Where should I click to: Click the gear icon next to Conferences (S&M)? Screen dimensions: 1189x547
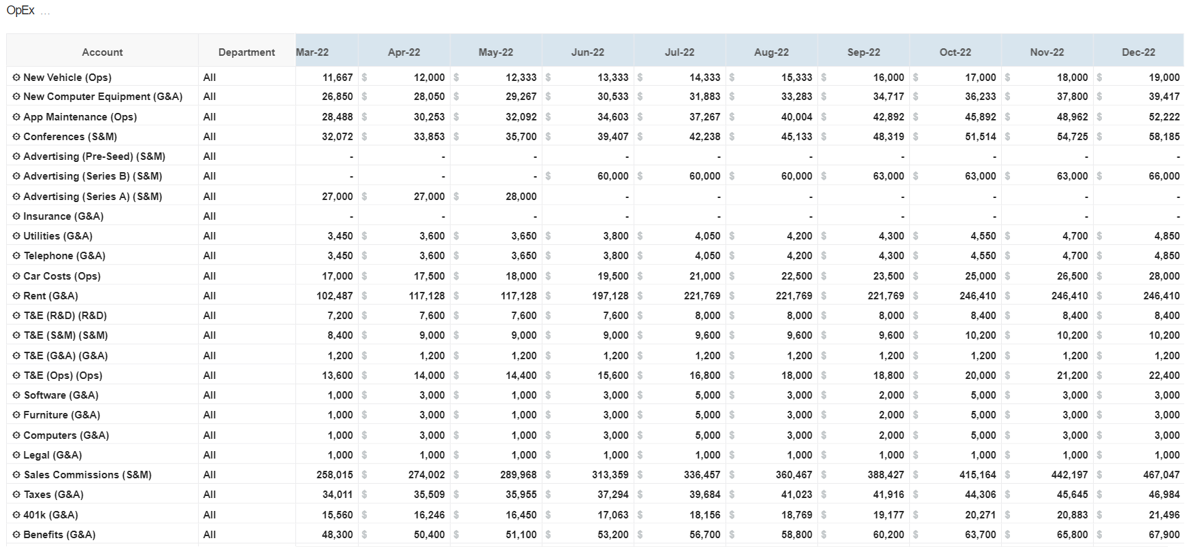[16, 137]
